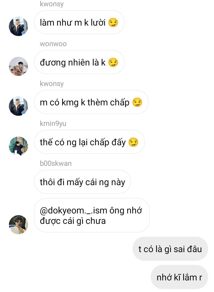
Task: Select the "đương nhiên là k" message bubble
Action: (79, 62)
